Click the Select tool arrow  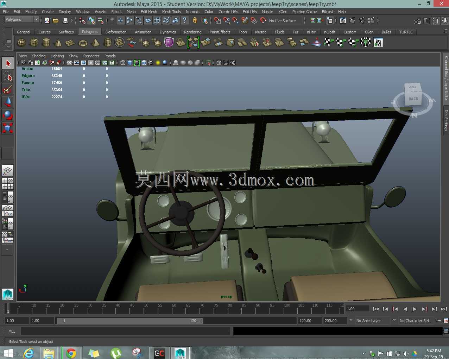(x=8, y=63)
